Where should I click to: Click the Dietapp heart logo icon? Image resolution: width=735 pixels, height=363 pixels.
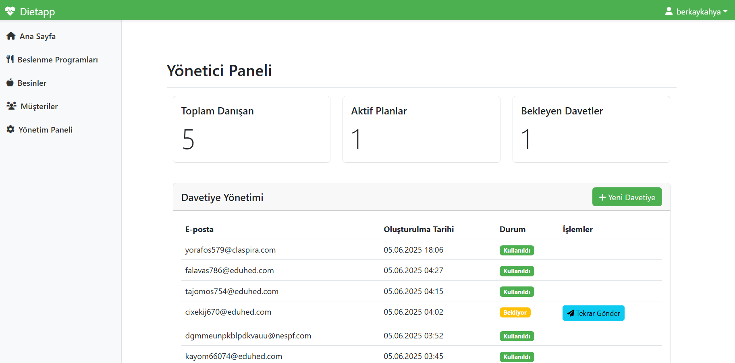(x=10, y=11)
